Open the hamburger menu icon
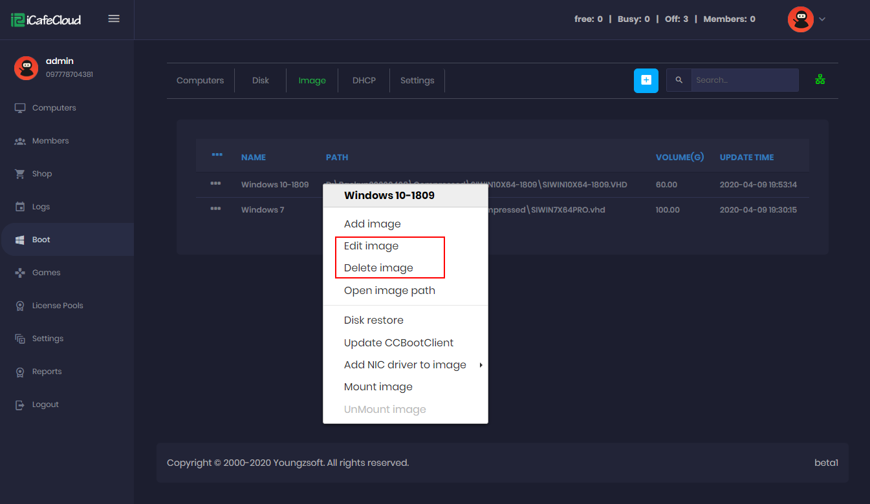 coord(114,19)
